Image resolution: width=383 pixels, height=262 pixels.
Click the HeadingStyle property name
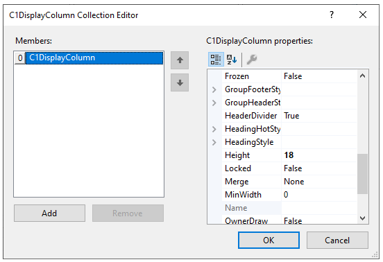[x=249, y=142]
